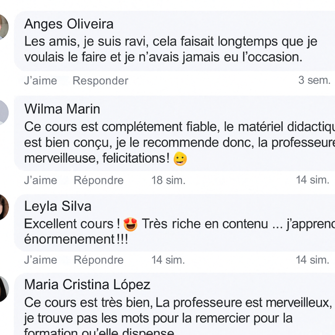Click the Wilma Marin author name
This screenshot has height=335, width=335.
pos(62,109)
